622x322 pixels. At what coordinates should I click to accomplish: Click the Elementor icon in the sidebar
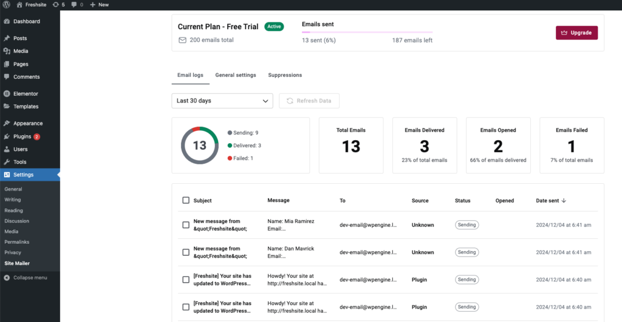[7, 93]
